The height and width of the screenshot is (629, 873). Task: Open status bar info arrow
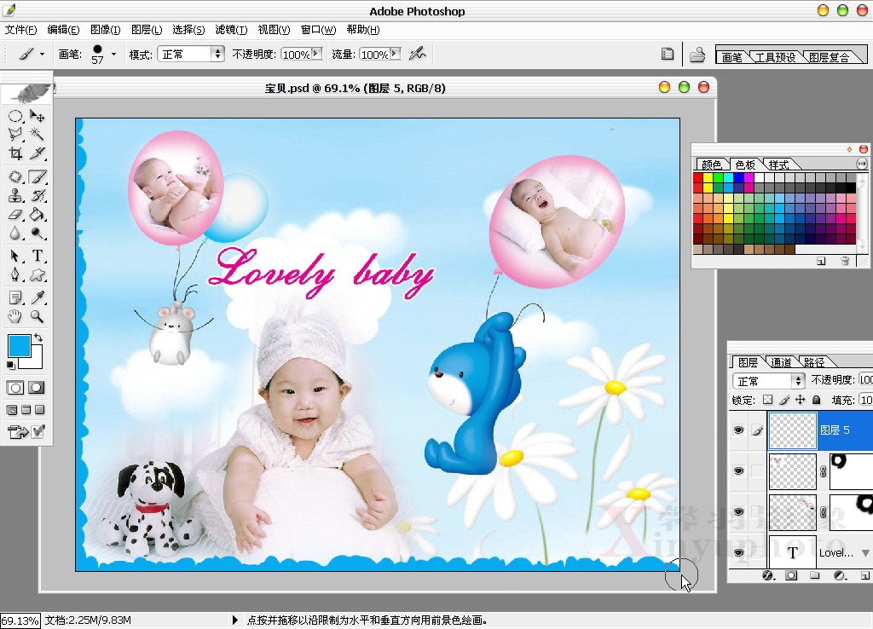pos(234,620)
